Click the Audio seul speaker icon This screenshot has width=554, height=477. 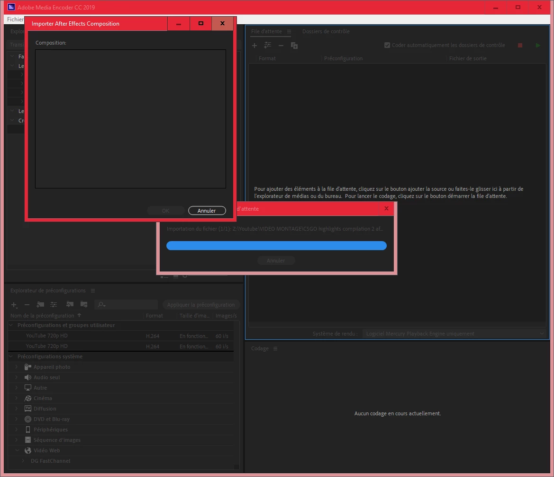pos(28,377)
